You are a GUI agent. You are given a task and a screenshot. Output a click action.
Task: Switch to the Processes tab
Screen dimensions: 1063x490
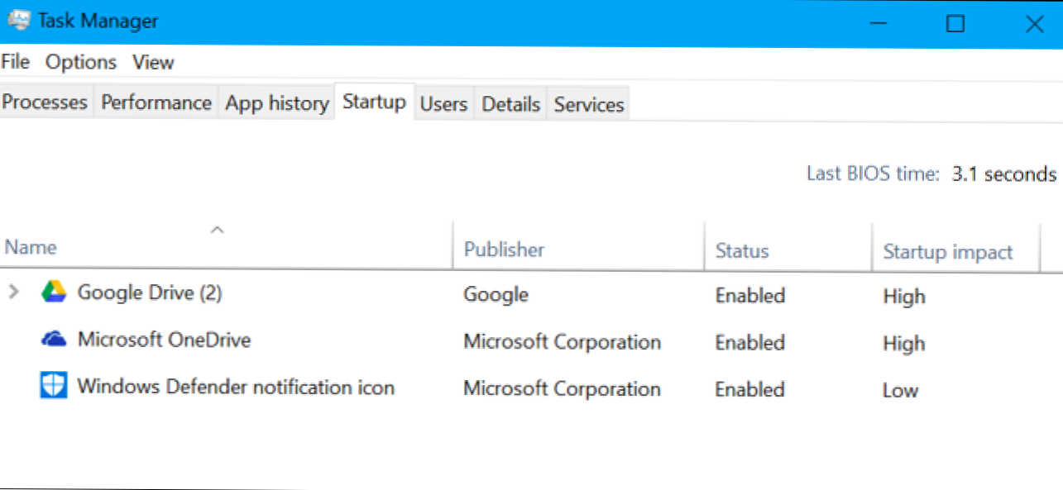(x=45, y=102)
